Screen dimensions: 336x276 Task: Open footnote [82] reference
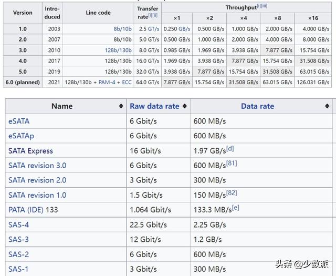coord(232,193)
